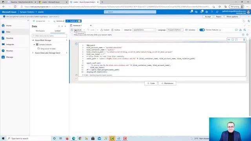Open the Edge icon in the taskbar
251x141 pixels.
click(74, 138)
